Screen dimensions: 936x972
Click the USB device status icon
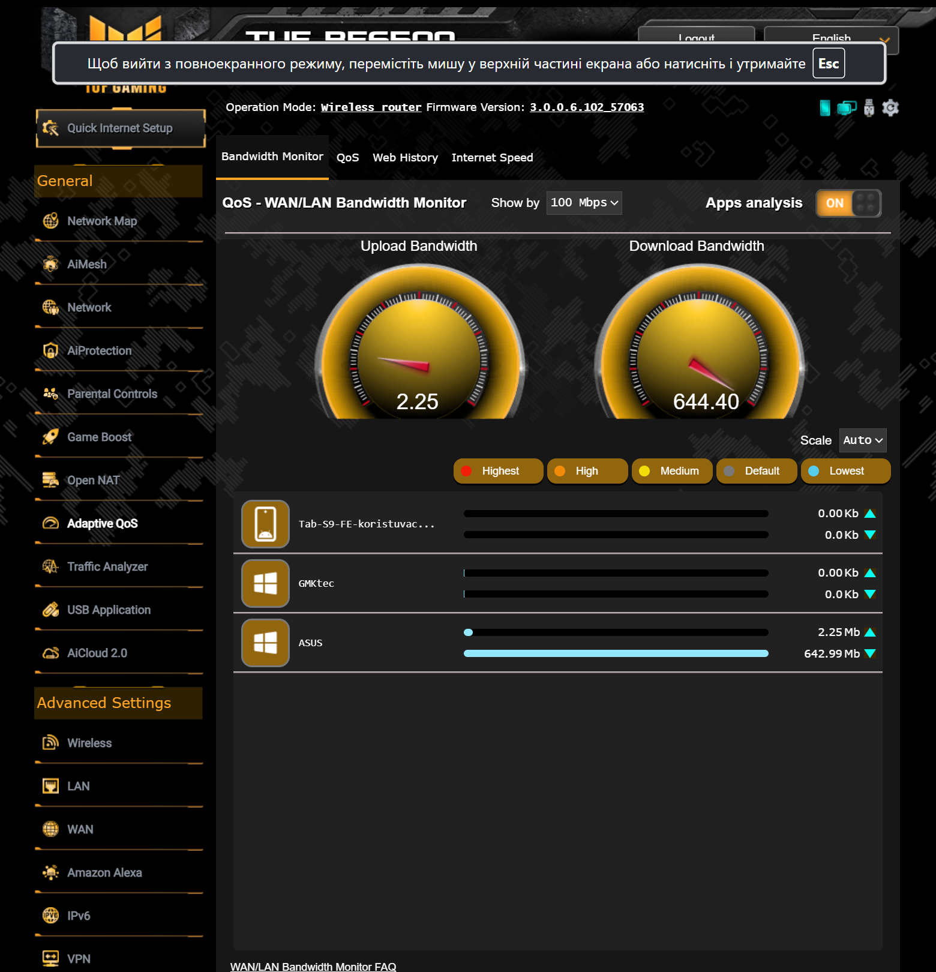(x=869, y=108)
